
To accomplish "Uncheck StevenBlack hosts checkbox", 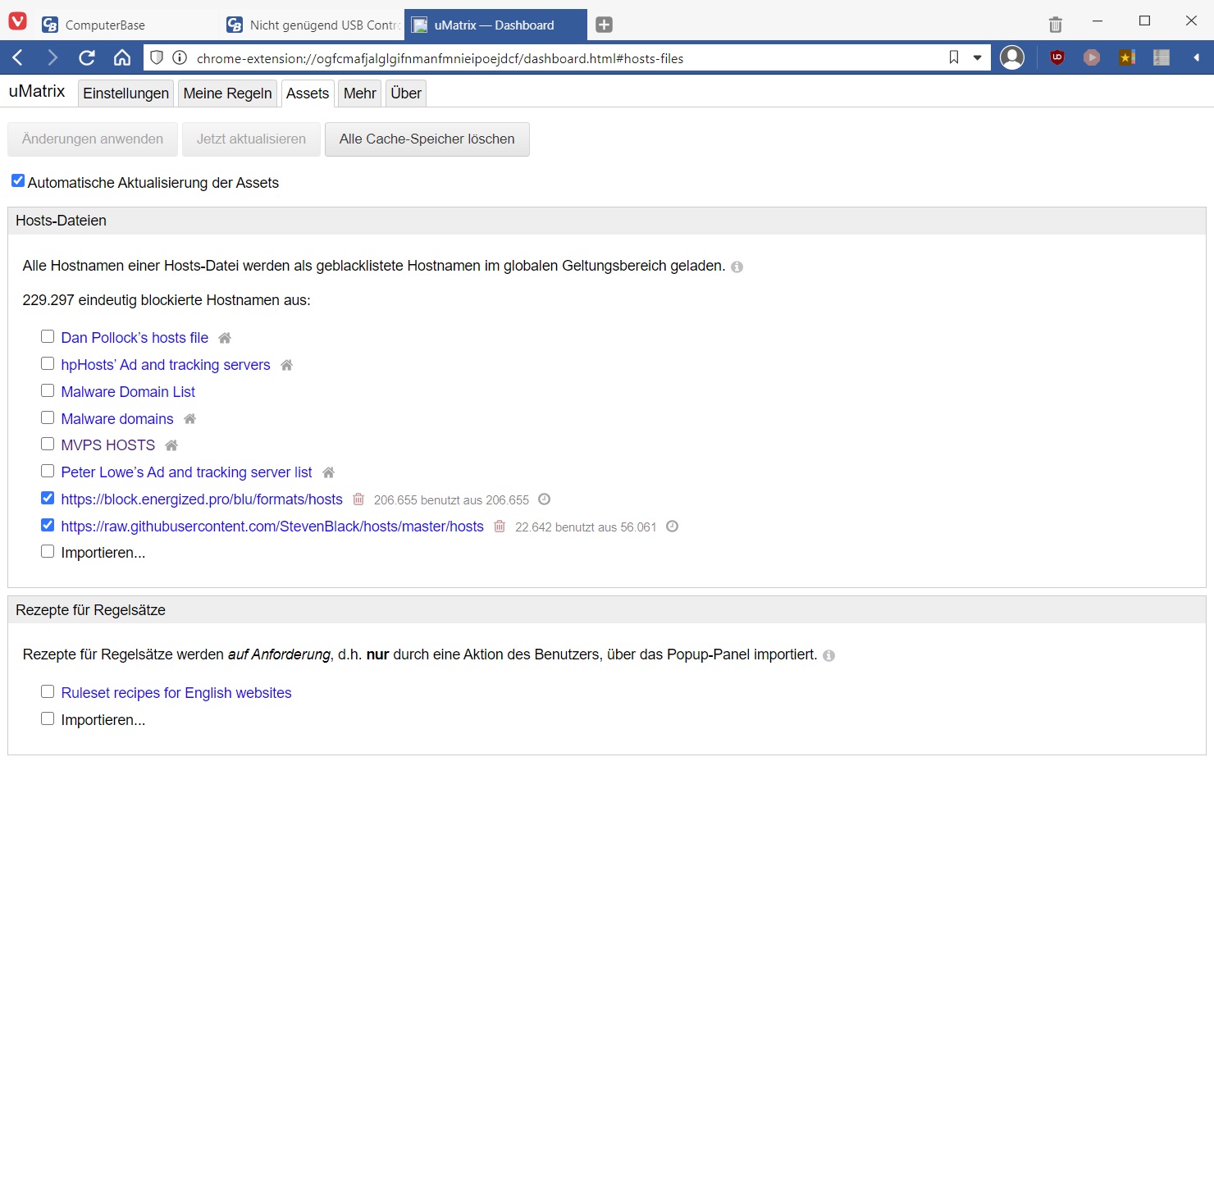I will point(48,525).
